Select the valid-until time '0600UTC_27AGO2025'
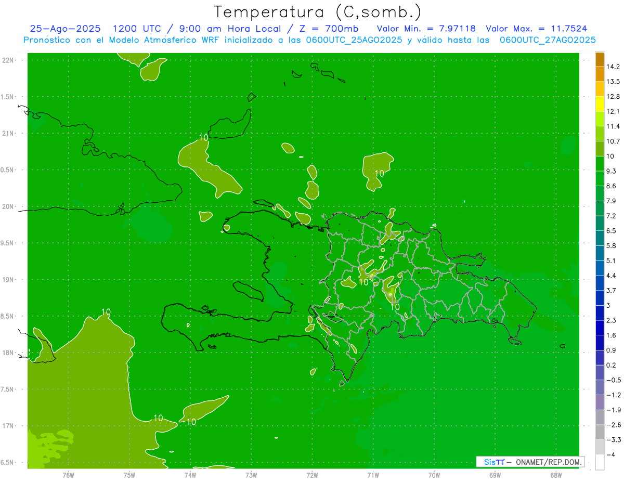Viewport: 624px width, 482px height. pos(548,40)
